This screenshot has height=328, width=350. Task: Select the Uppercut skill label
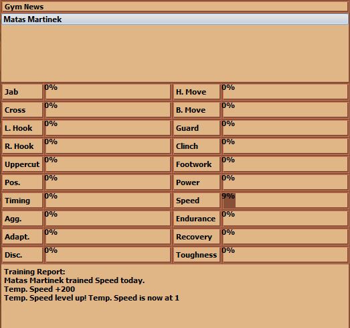click(x=22, y=164)
